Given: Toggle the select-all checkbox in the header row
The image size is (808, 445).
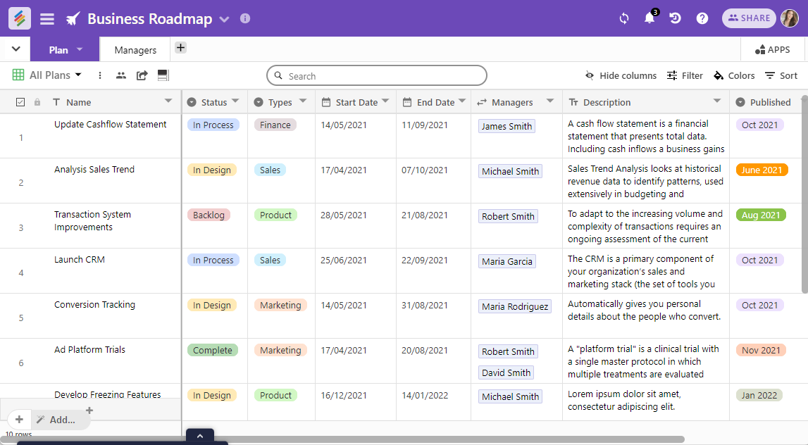Looking at the screenshot, I should click(20, 101).
